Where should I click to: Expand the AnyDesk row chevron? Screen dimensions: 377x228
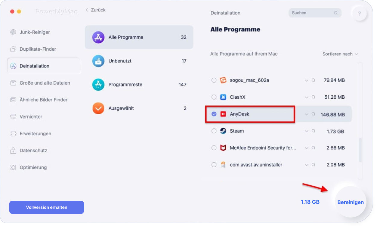[x=307, y=114]
